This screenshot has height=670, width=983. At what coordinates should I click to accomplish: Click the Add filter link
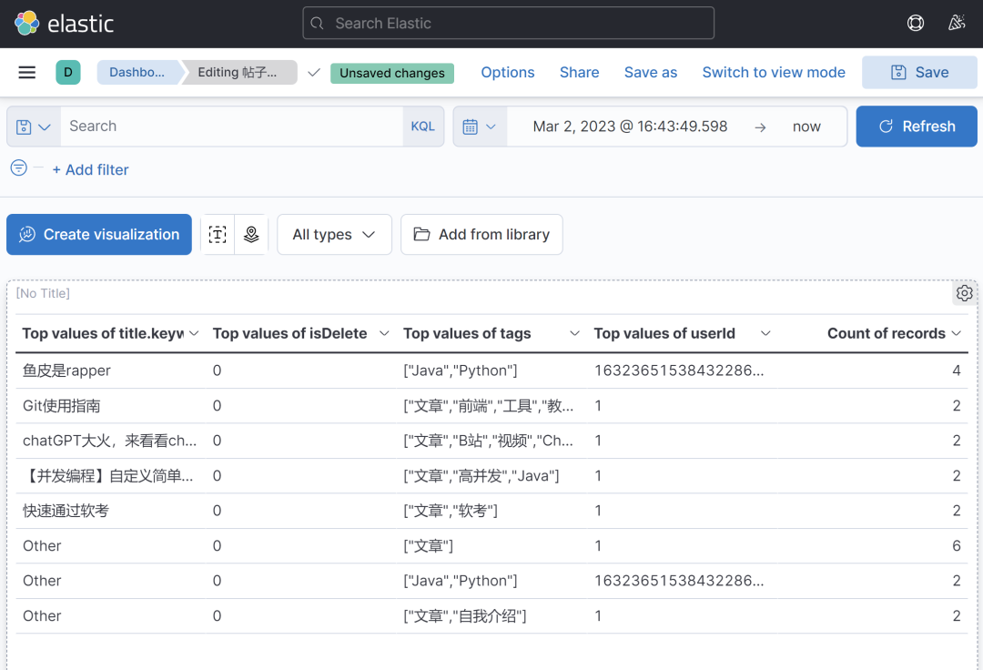90,169
